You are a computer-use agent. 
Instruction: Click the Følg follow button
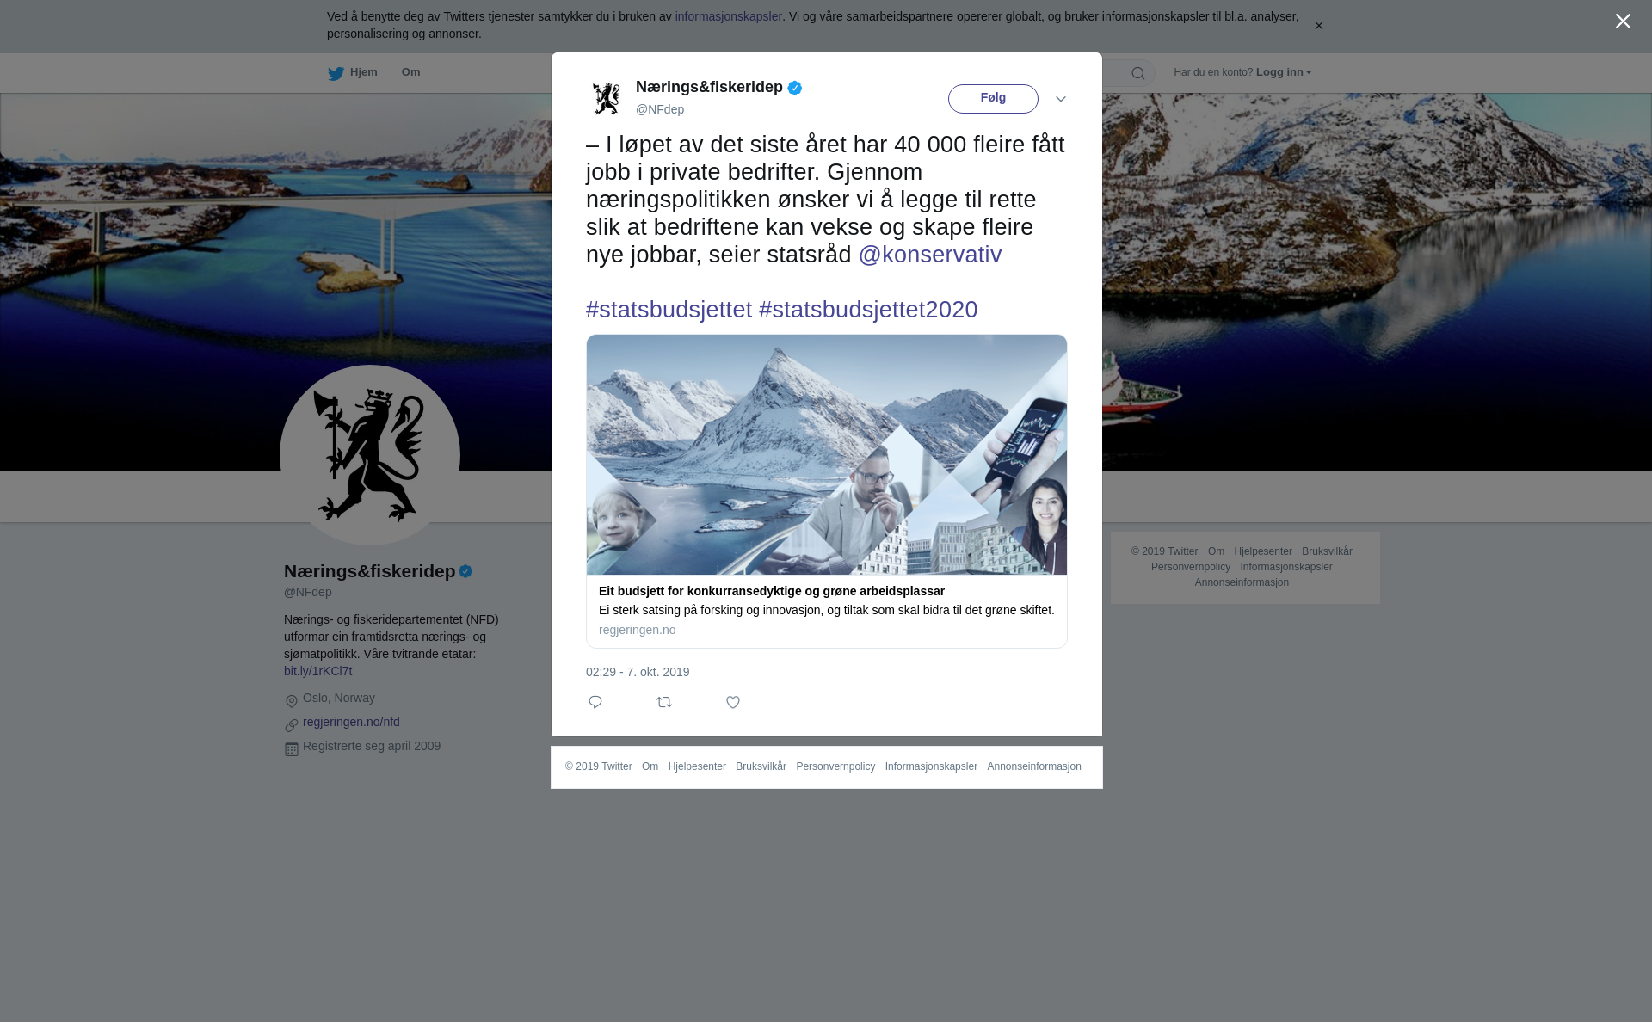(x=993, y=98)
